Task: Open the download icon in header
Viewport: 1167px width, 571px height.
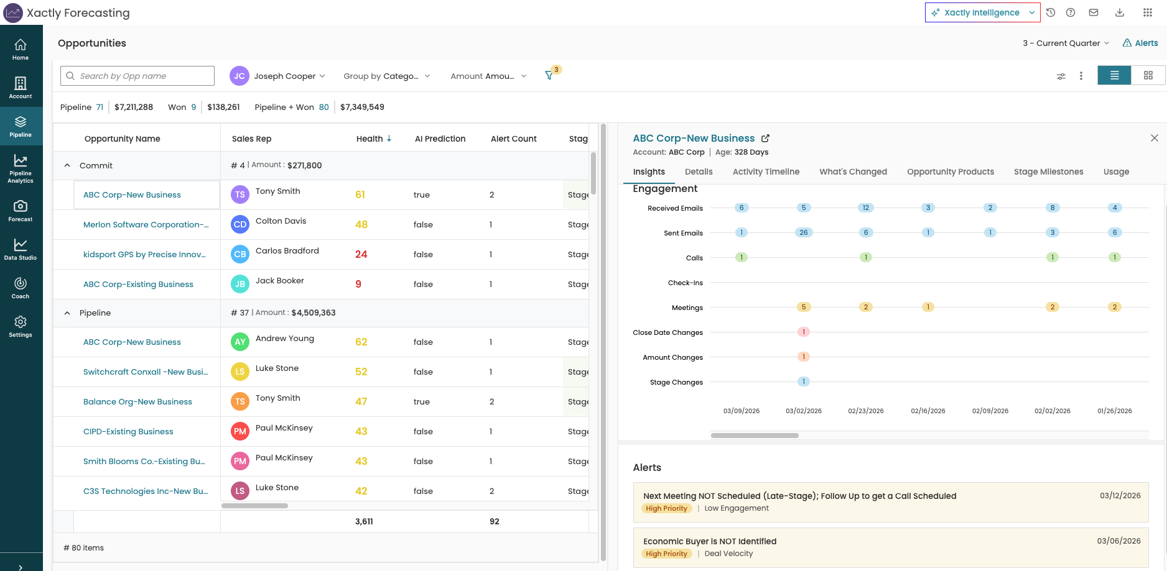Action: point(1120,12)
